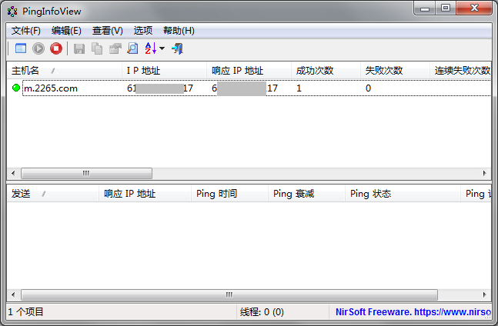
Task: Sort by 发送 column header
Action: (52, 194)
